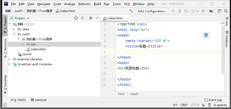The height and width of the screenshot is (109, 231).
Task: Fold the html tag at line 2
Action: point(116,30)
